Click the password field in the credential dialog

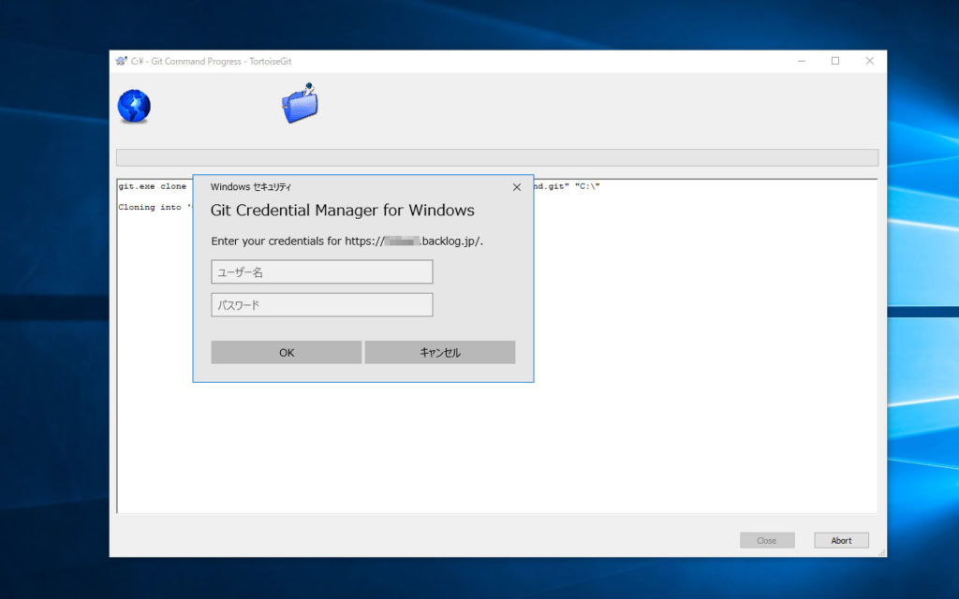coord(322,304)
